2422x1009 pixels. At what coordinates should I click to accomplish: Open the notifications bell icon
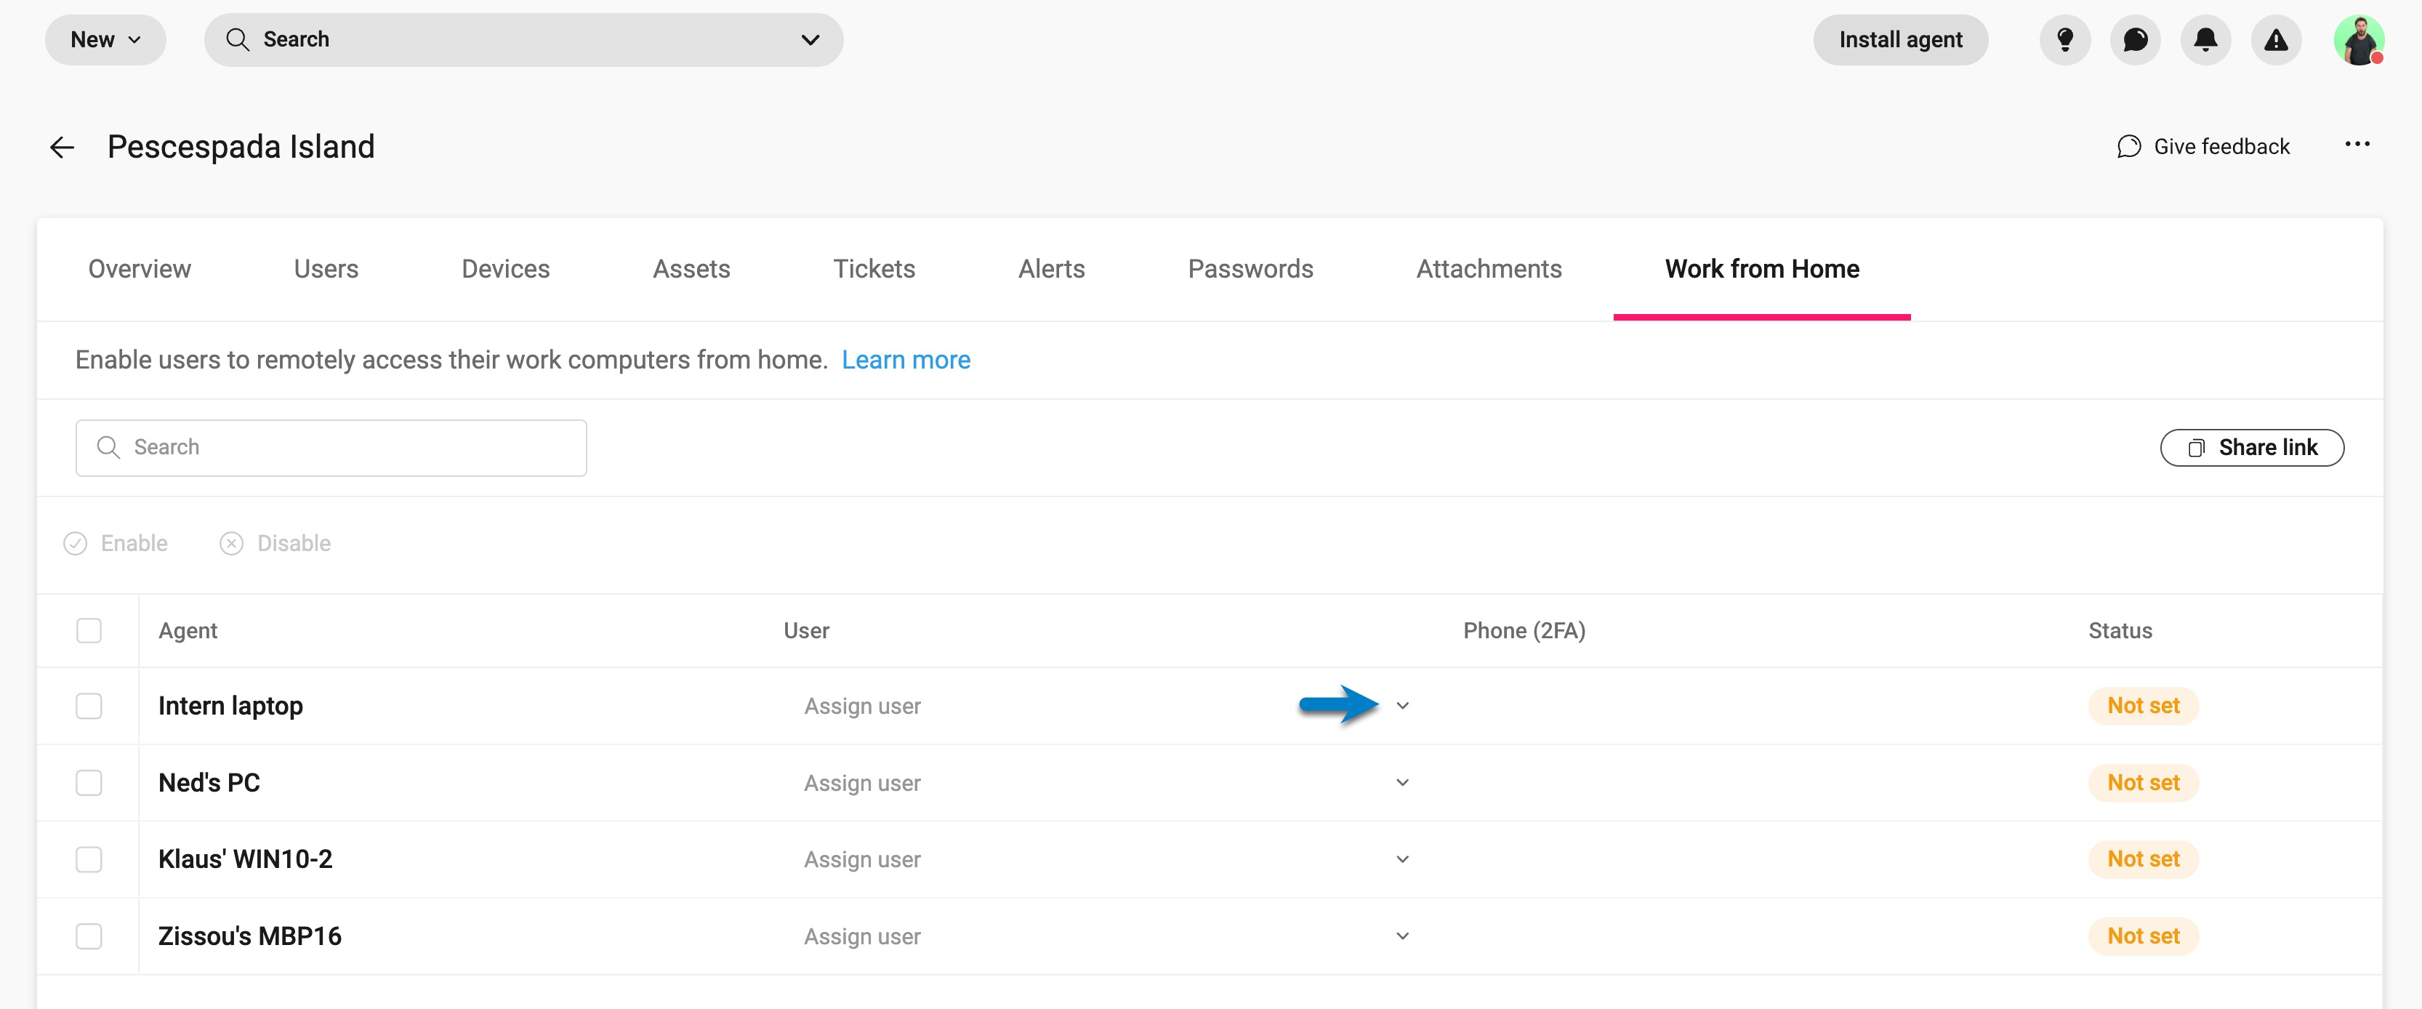pyautogui.click(x=2205, y=39)
